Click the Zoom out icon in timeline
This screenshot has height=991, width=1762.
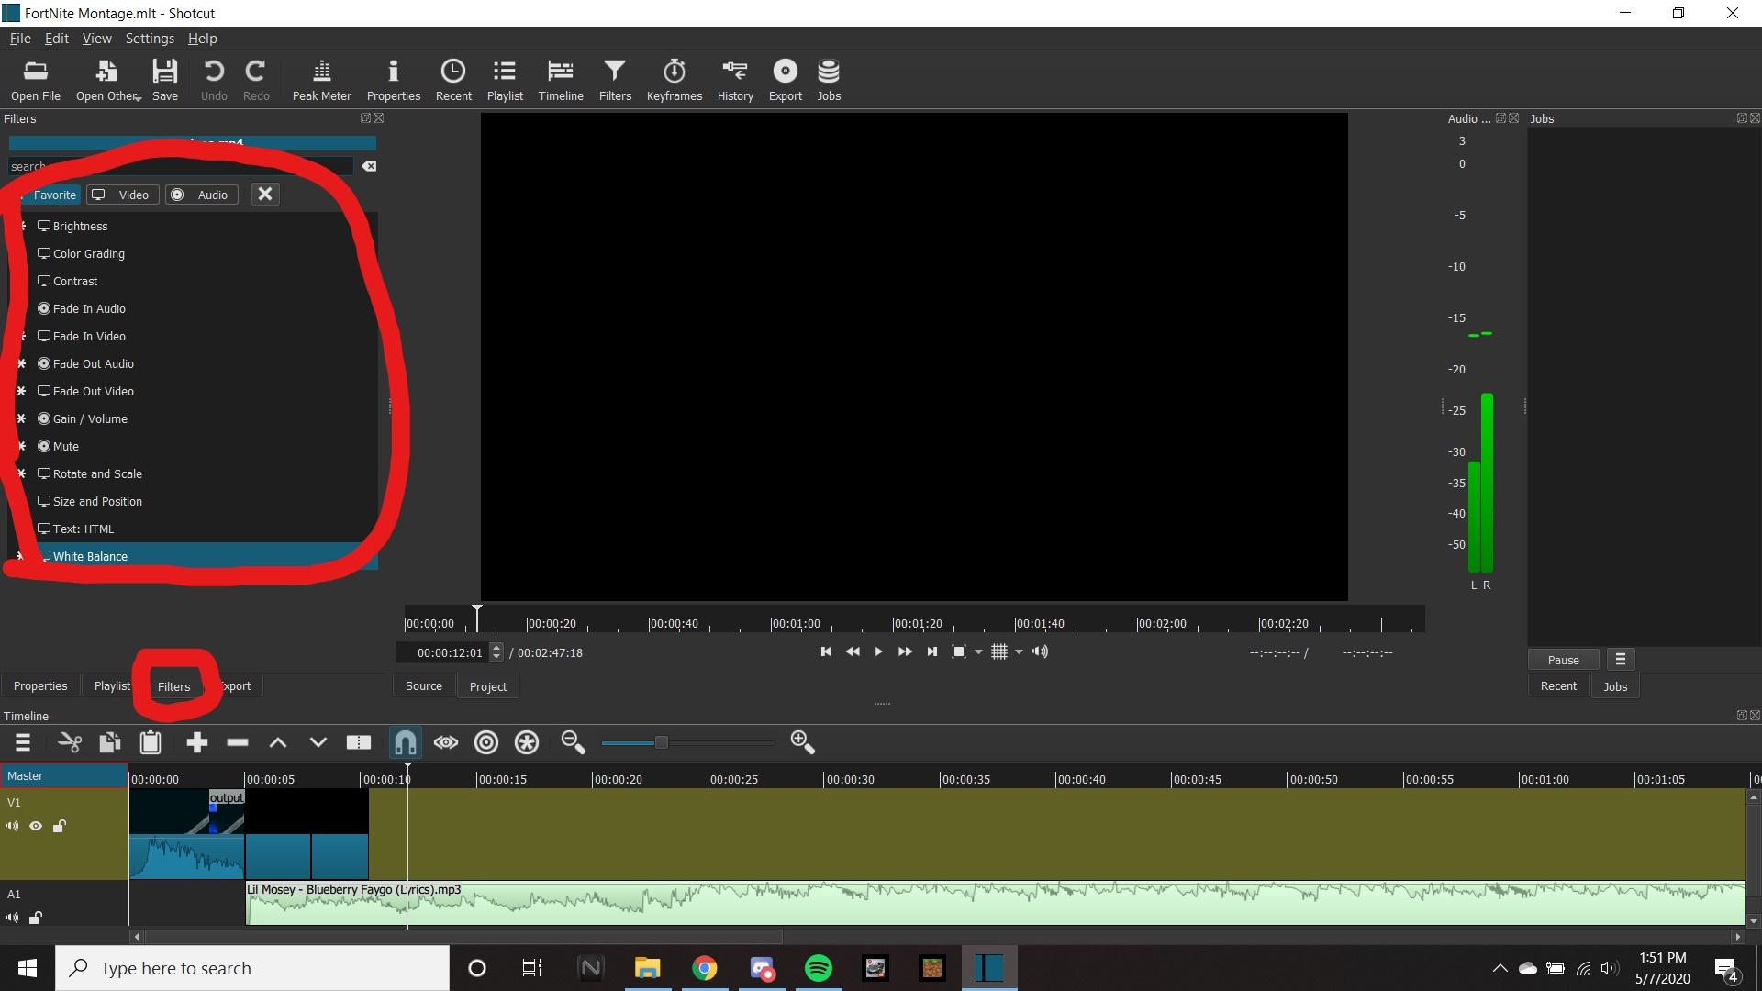coord(574,741)
